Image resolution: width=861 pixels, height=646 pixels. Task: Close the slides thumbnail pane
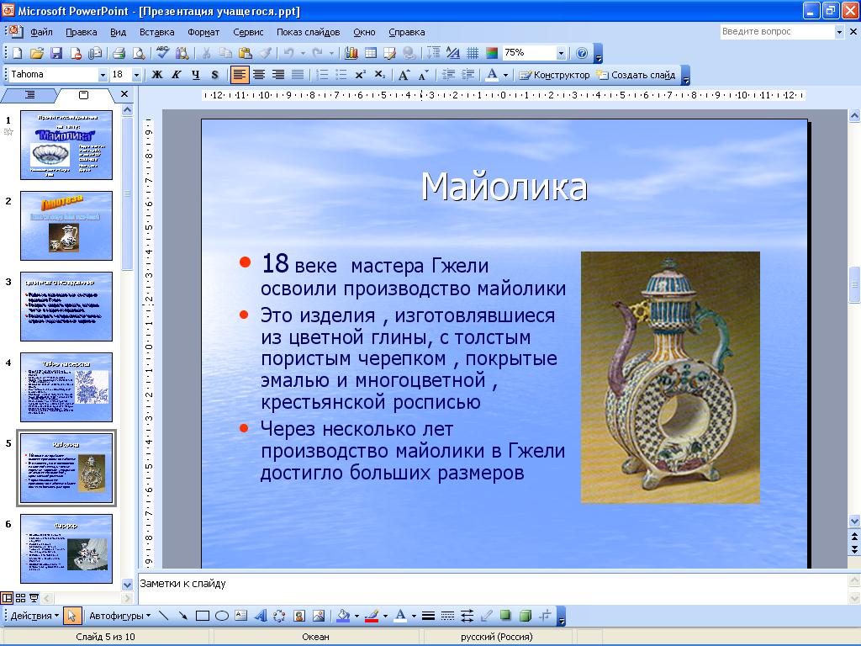click(124, 94)
